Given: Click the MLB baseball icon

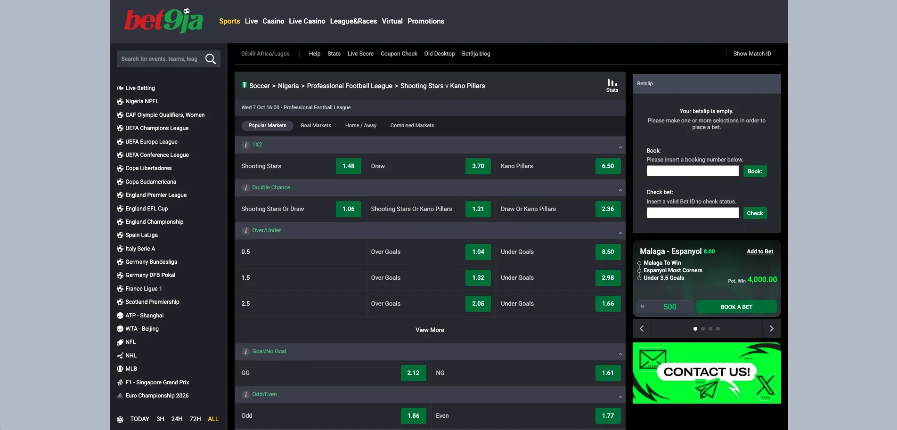Looking at the screenshot, I should tap(120, 369).
